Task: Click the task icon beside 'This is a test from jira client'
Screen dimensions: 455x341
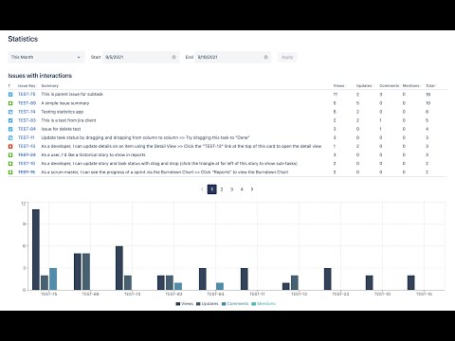Action: pyautogui.click(x=10, y=120)
